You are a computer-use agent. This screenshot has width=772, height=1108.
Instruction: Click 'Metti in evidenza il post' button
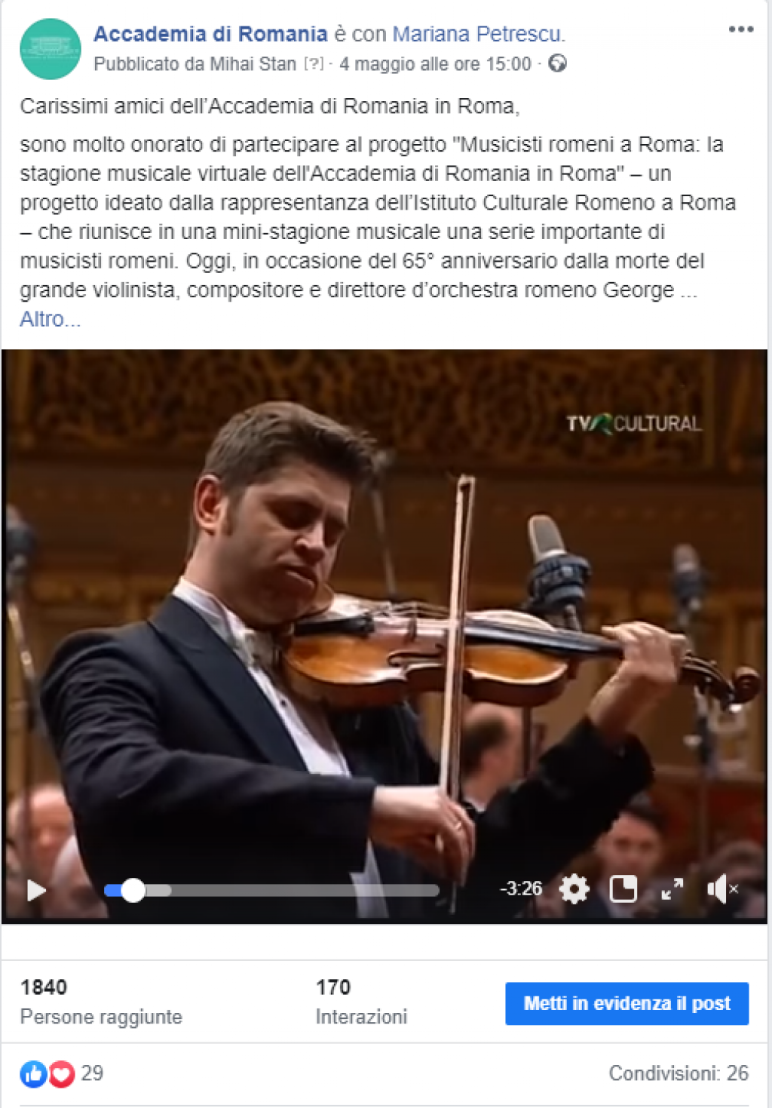(x=626, y=1003)
